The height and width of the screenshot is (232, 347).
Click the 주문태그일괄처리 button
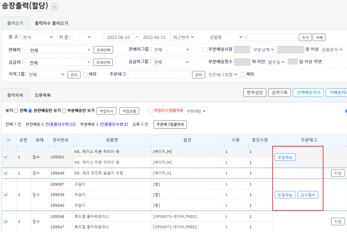point(170,124)
